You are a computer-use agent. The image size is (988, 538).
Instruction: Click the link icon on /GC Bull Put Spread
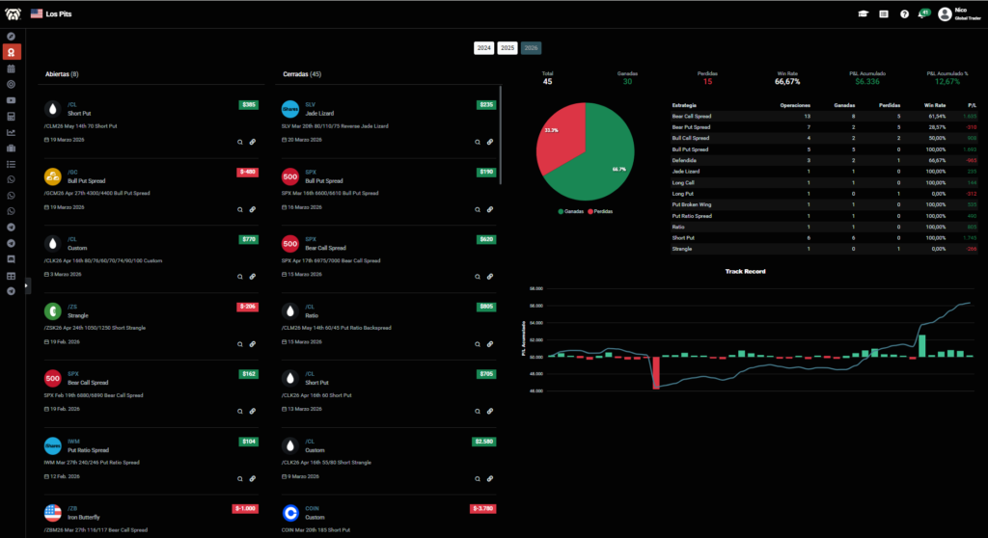[x=252, y=208]
